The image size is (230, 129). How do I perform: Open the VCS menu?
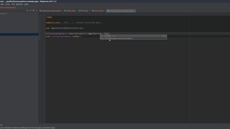pos(13,4)
